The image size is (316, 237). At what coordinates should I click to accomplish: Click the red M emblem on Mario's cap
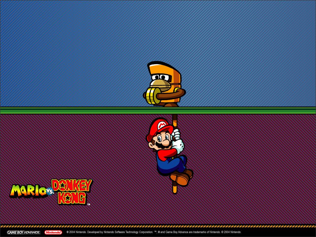pos(162,125)
